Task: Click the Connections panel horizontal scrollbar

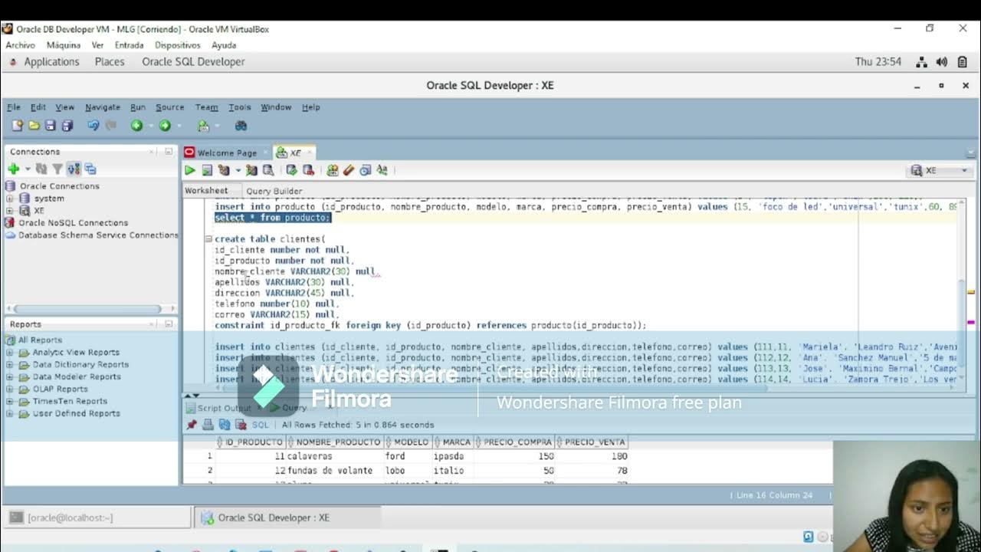Action: click(88, 309)
